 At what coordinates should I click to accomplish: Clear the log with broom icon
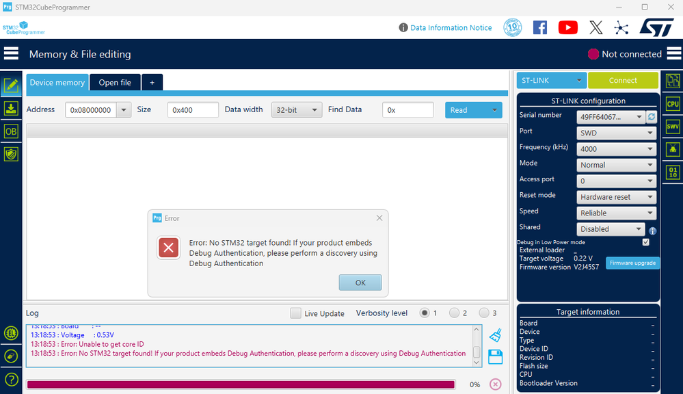point(496,334)
